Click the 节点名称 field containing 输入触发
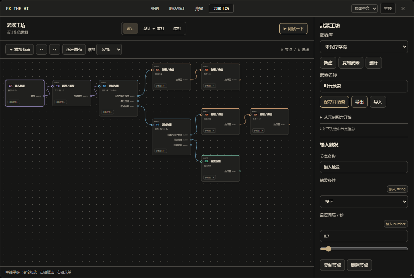 pyautogui.click(x=363, y=167)
